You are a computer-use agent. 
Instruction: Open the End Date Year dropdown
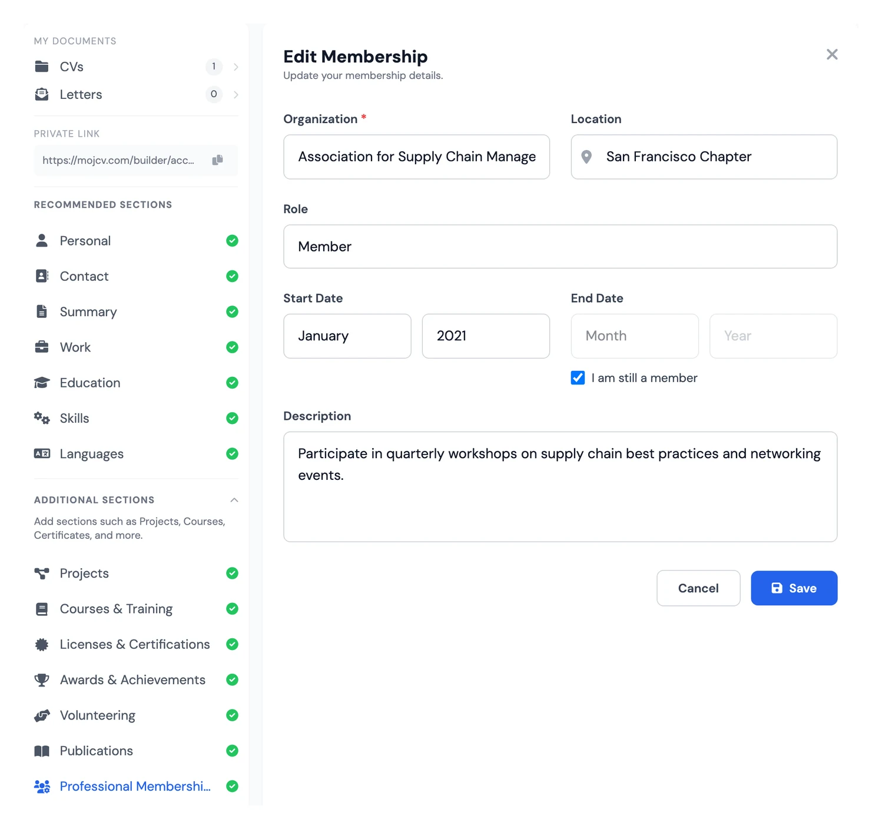tap(773, 336)
